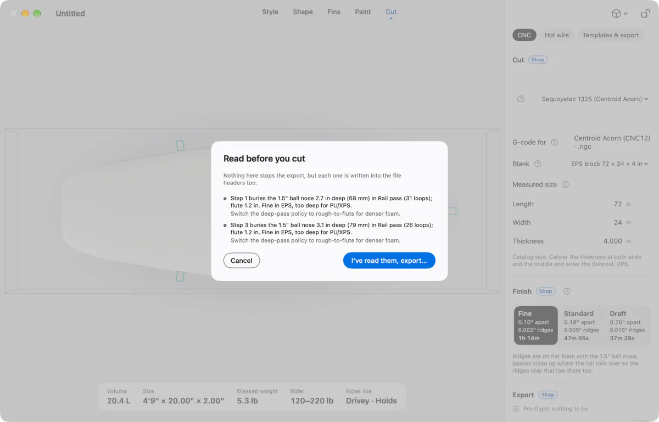Confirm with I've read them, export
This screenshot has height=422, width=659.
click(x=389, y=261)
